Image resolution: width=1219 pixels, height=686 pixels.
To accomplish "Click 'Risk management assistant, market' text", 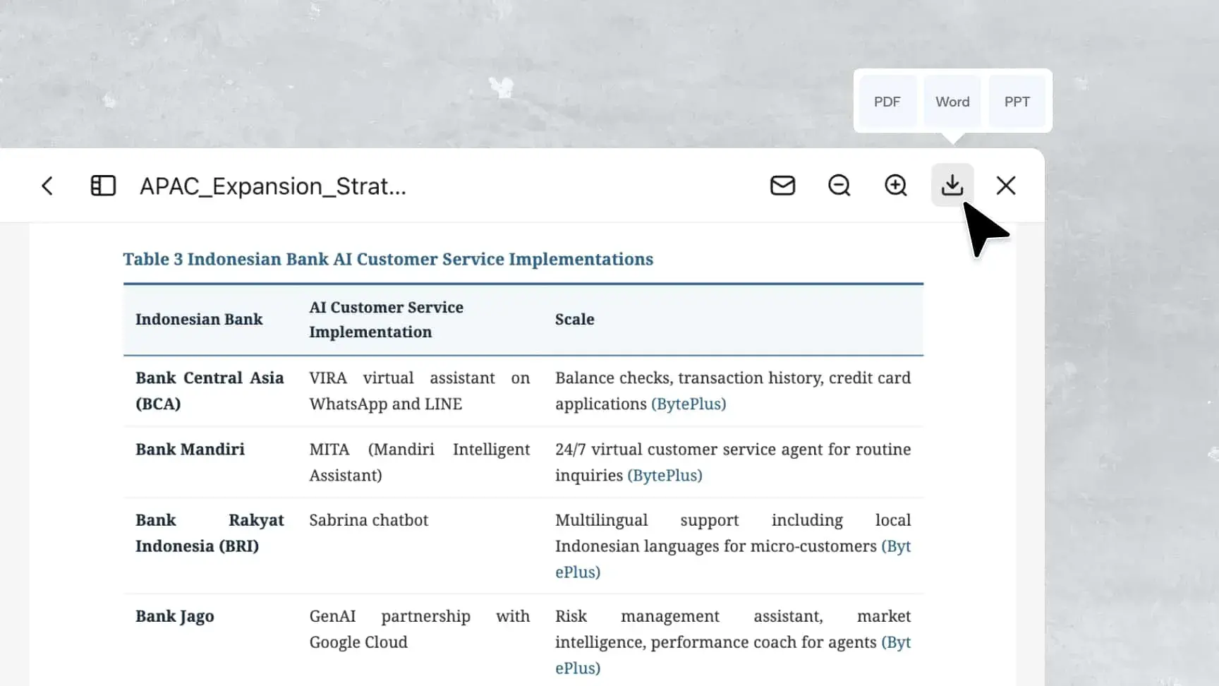I will [733, 616].
